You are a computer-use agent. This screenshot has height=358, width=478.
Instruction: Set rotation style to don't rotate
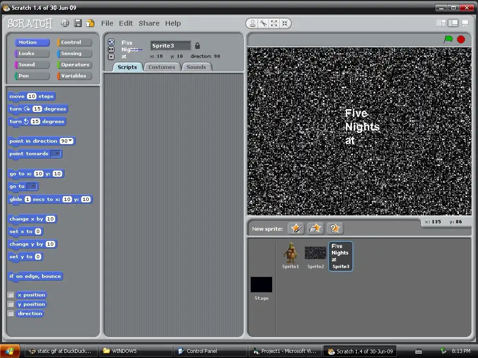tap(111, 56)
